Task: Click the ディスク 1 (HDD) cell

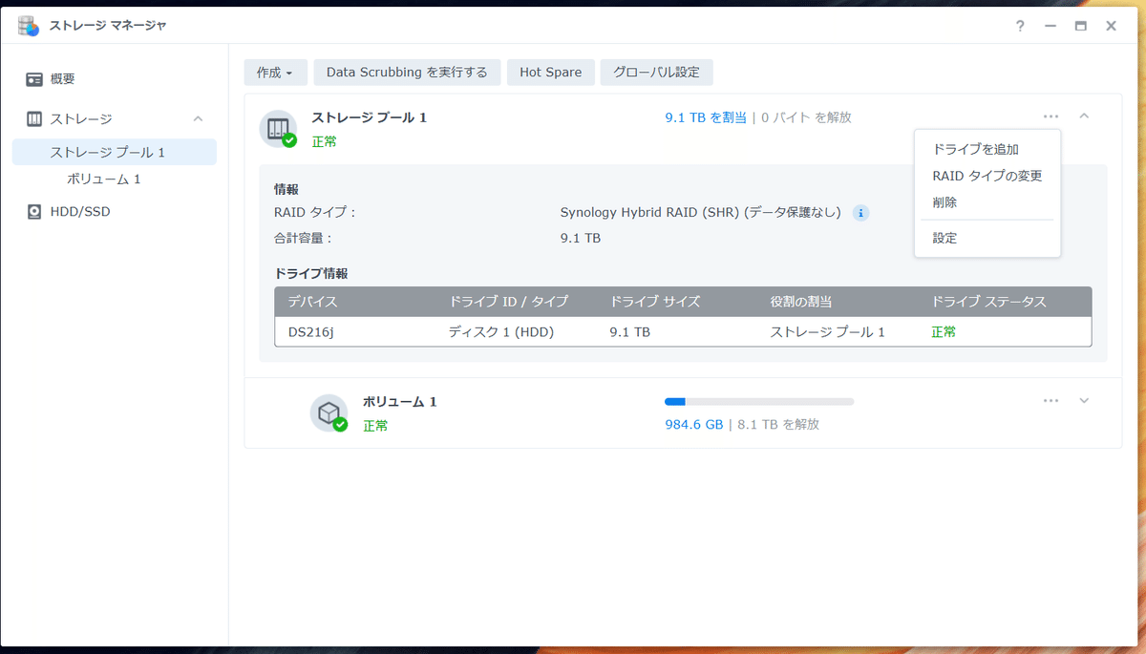Action: click(501, 332)
